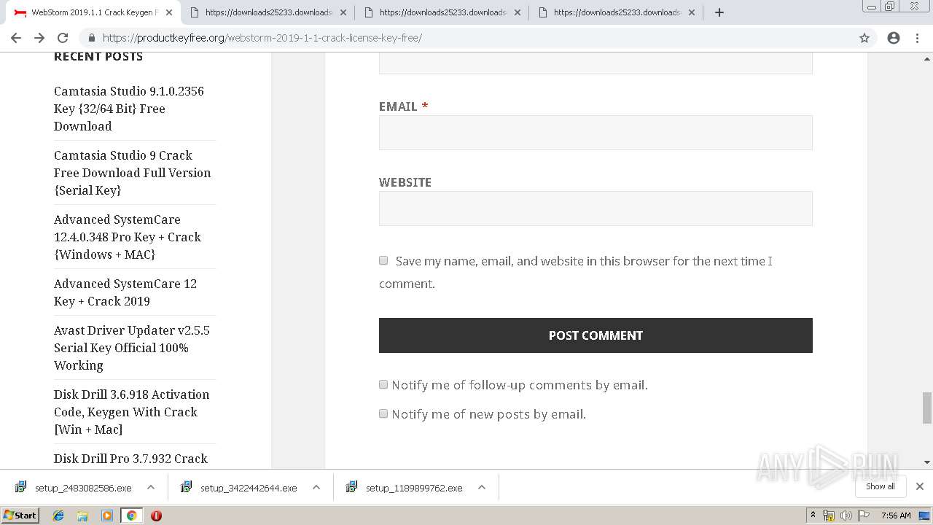933x525 pixels.
Task: Open the Chrome three-dot menu
Action: tap(918, 38)
